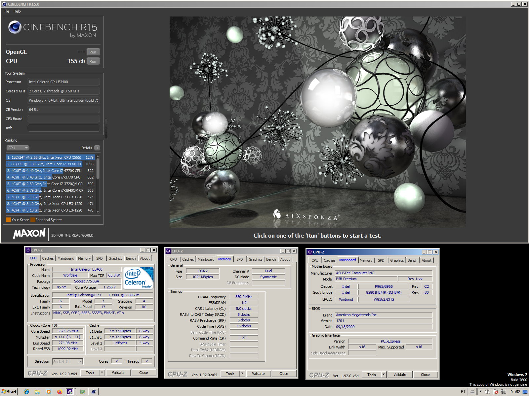The height and width of the screenshot is (396, 529).
Task: Switch to the Graphics tab in the Memory tab CPU-Z window
Action: (256, 259)
